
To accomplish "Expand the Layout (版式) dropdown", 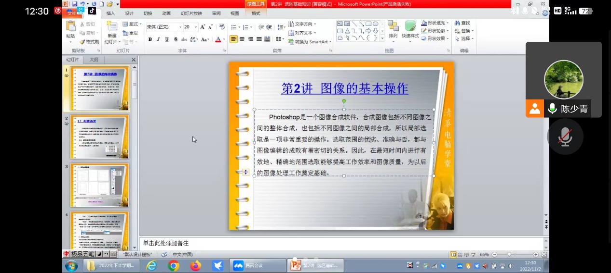I will pyautogui.click(x=131, y=24).
